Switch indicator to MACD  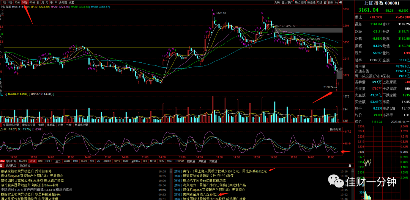[23, 161]
